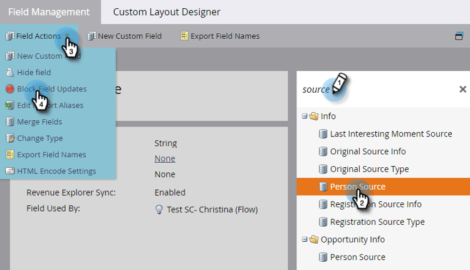Click the Export Field Names toolbar icon

click(x=184, y=36)
